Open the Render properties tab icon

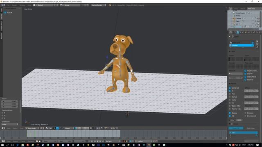point(235,33)
